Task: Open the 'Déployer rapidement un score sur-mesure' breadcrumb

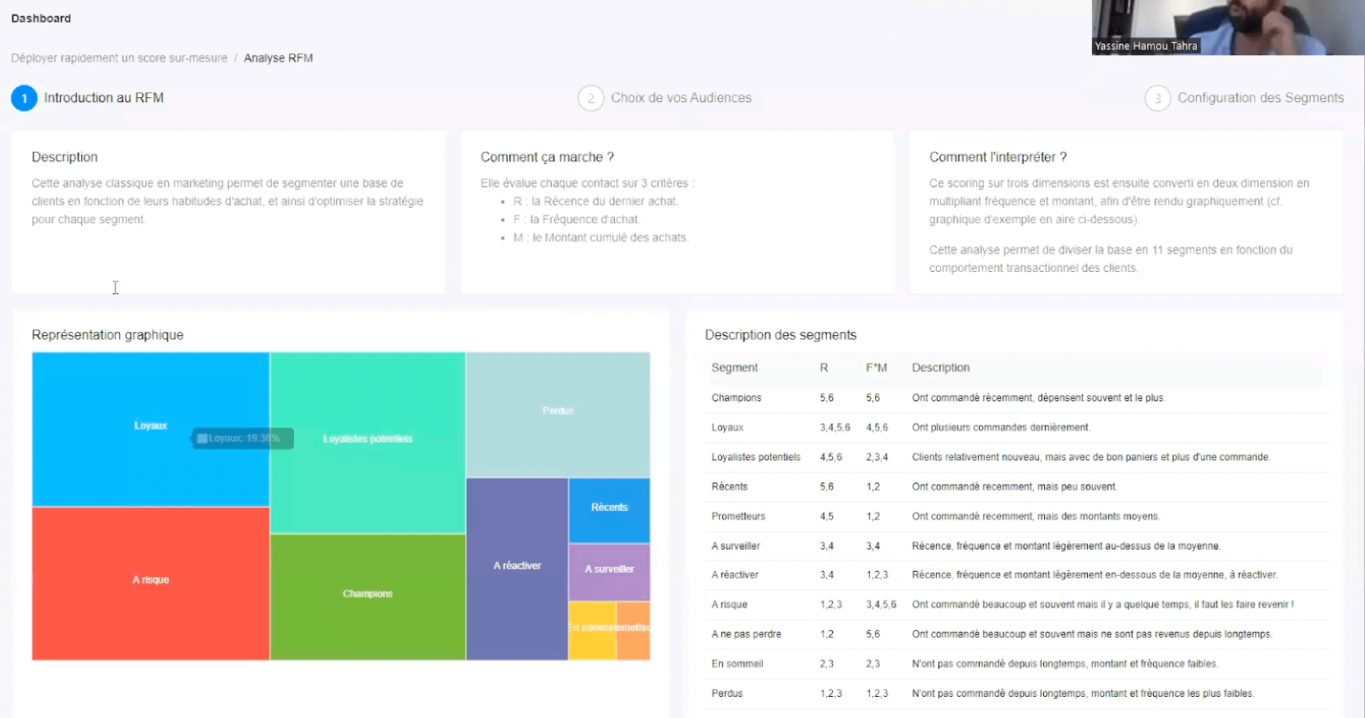Action: click(119, 58)
